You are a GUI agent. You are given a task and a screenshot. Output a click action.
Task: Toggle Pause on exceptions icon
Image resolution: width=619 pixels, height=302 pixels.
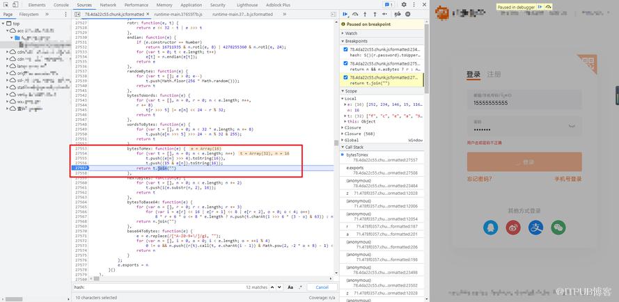point(408,14)
